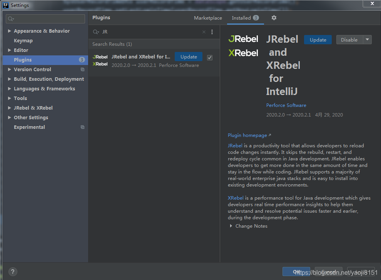Click the JRebel XRebel logo in results list
Viewport: 381px width, 280px height.
(x=100, y=60)
